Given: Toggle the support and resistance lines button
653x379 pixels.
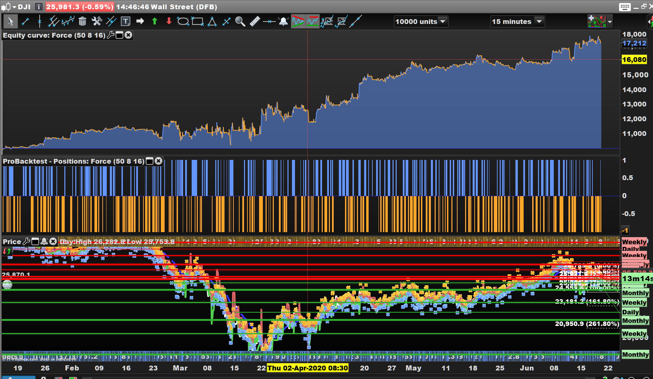Looking at the screenshot, I should [312, 22].
